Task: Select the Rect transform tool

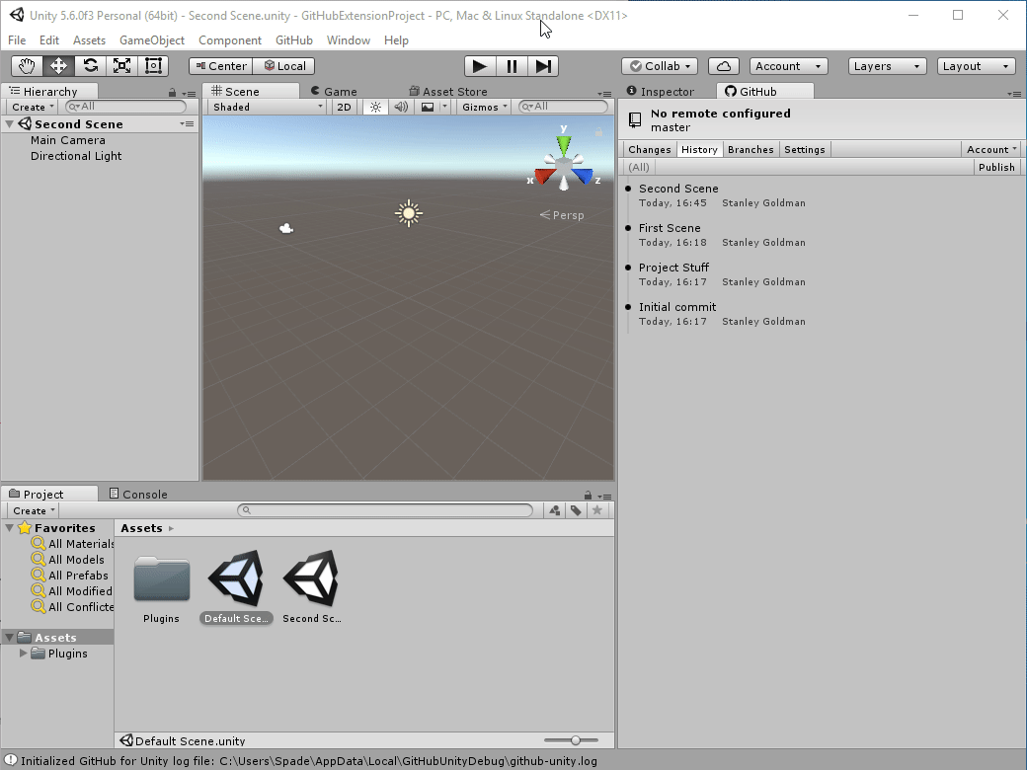Action: [153, 66]
